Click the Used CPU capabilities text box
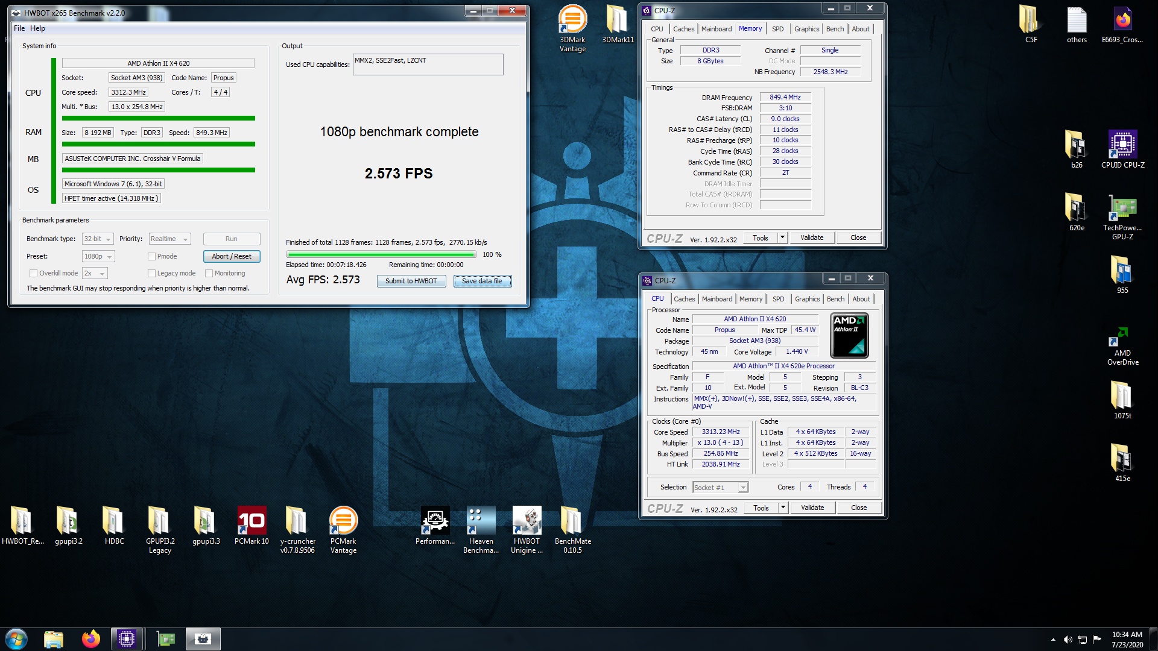The image size is (1158, 651). (428, 64)
